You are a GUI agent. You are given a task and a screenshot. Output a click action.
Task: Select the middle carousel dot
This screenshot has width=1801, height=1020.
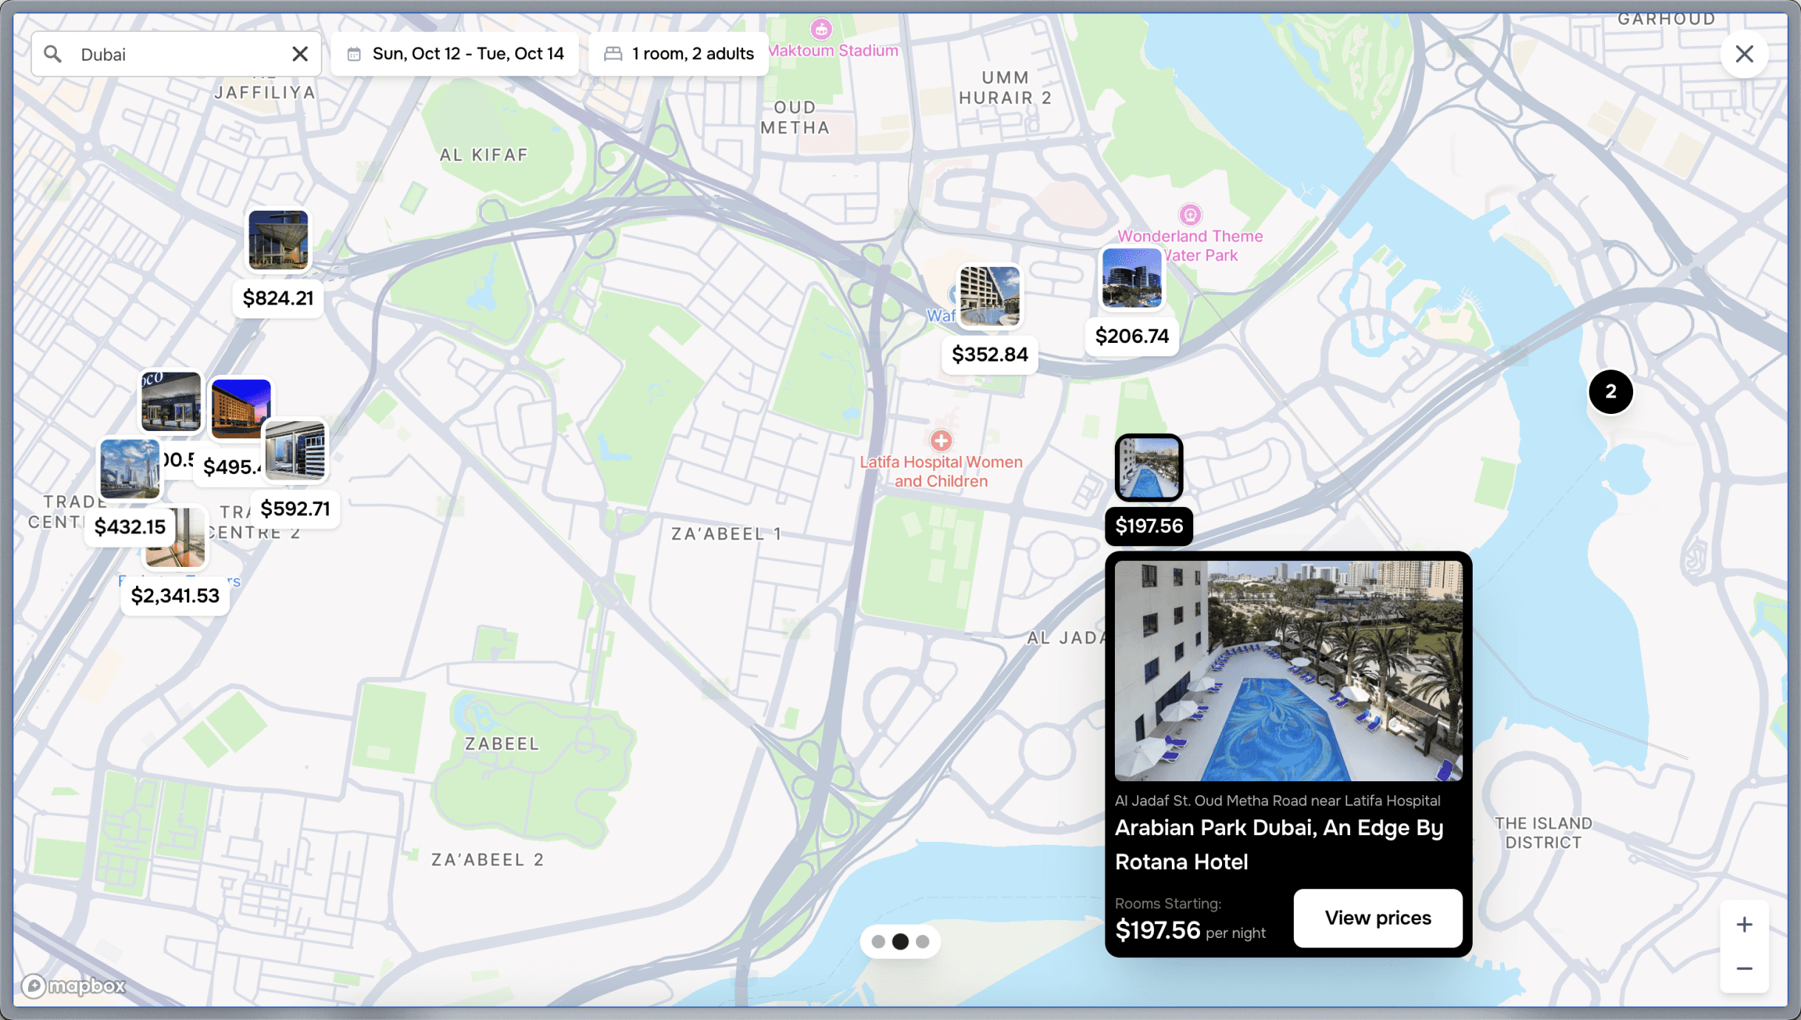click(x=900, y=942)
